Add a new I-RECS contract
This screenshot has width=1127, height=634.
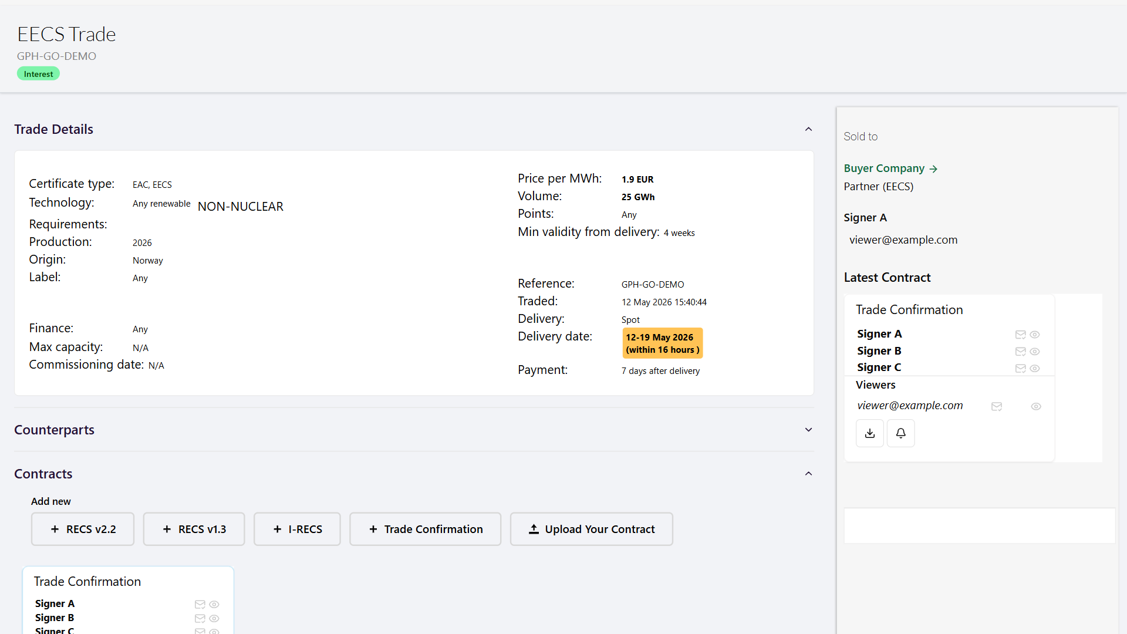pyautogui.click(x=297, y=529)
